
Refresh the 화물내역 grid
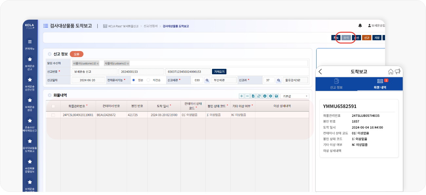click(x=259, y=96)
